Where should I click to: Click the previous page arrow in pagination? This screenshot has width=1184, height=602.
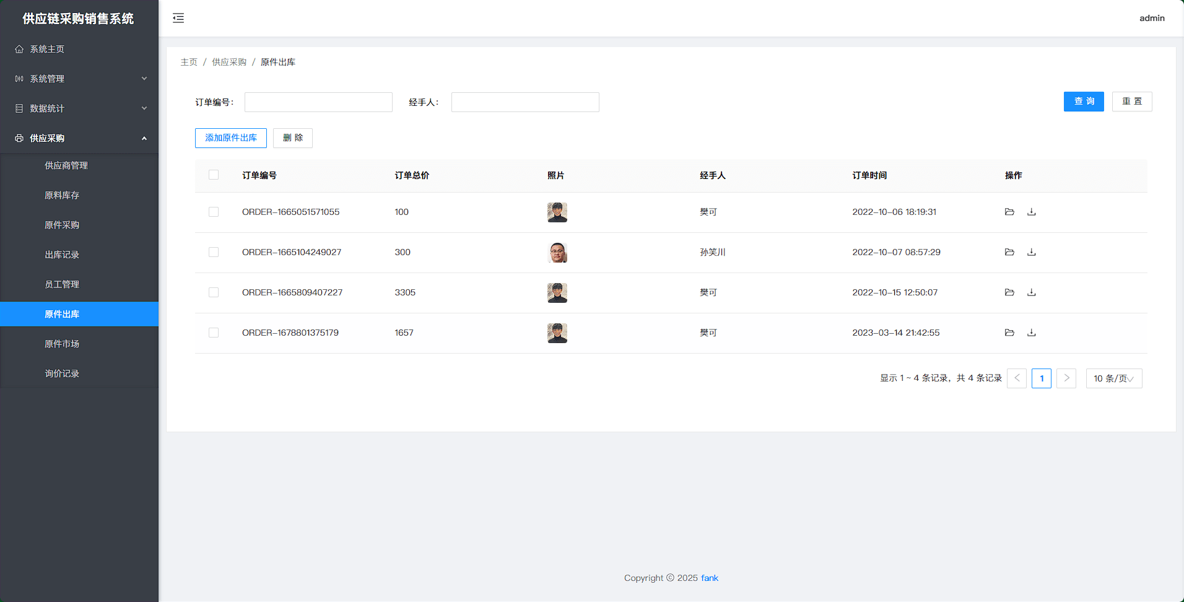1017,378
